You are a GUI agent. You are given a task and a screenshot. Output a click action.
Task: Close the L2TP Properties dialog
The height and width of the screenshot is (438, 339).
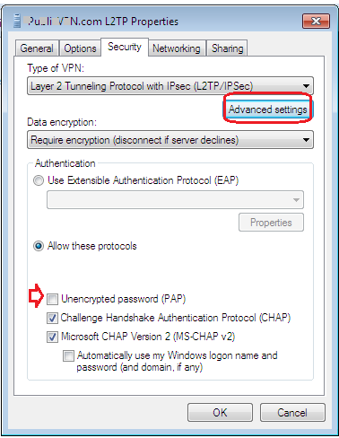[316, 22]
